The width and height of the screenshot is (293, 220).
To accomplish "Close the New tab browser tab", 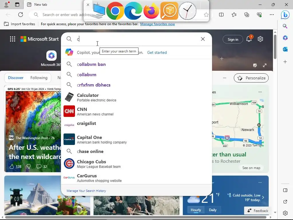I will tap(88, 5).
